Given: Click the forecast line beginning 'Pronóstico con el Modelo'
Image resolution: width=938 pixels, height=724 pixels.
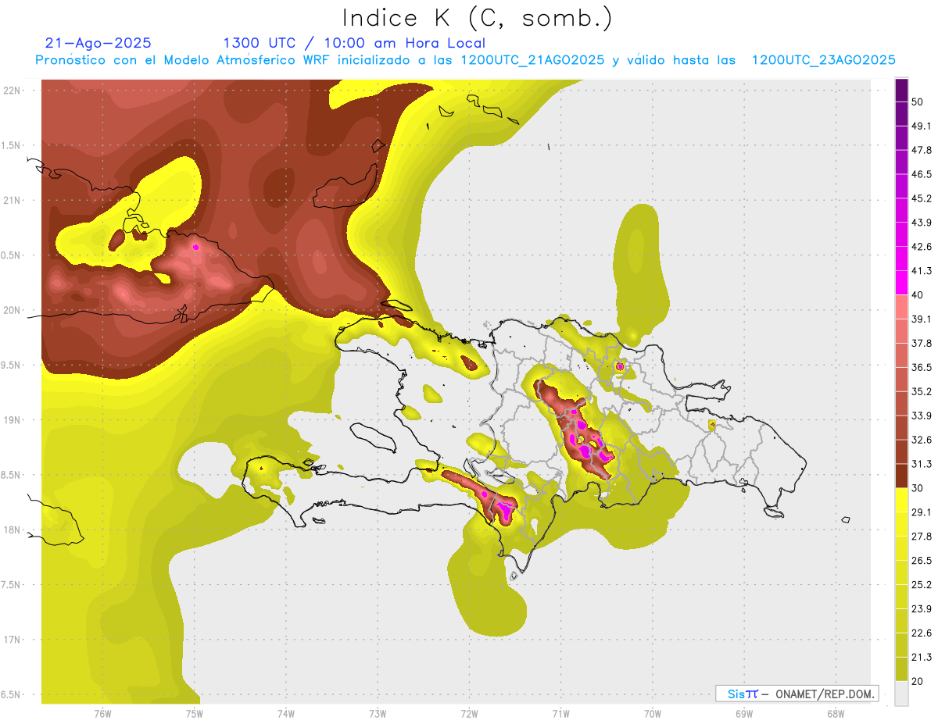Looking at the screenshot, I should click(x=465, y=60).
